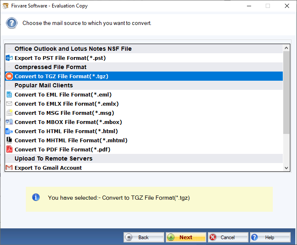Click the blue info icon in the selection note
The image size is (297, 245).
click(x=36, y=198)
